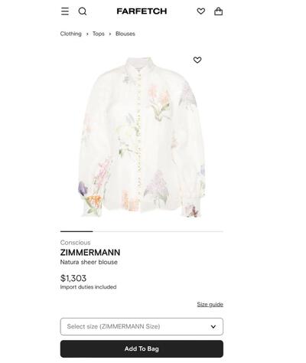The height and width of the screenshot is (363, 306).
Task: Click the $1,303 price text
Action: (x=73, y=278)
